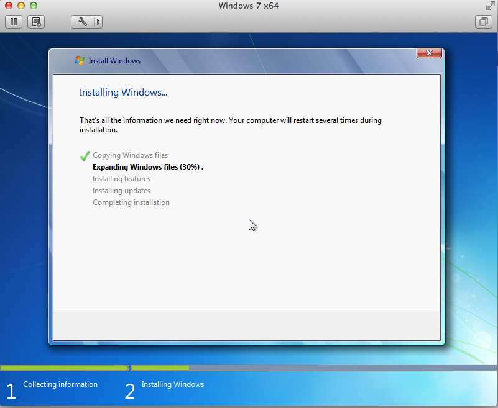Click the green checkmark for copying files
Image resolution: width=498 pixels, height=408 pixels.
click(85, 156)
